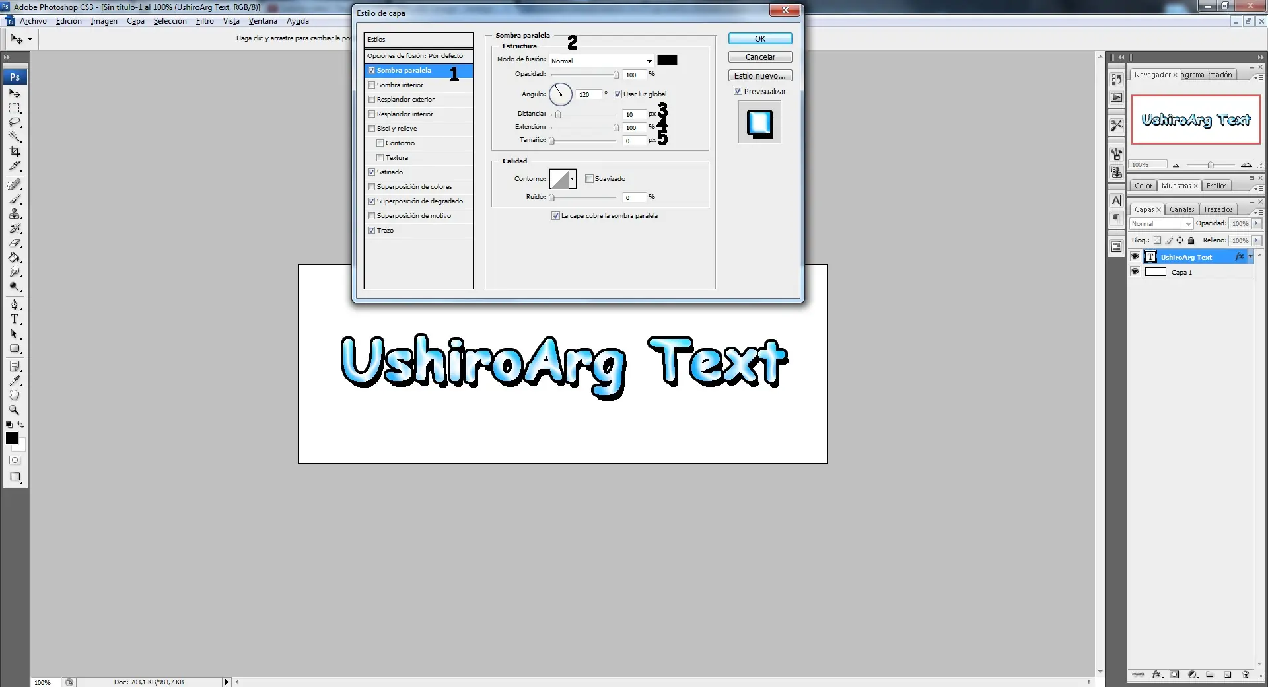The height and width of the screenshot is (687, 1268).
Task: Enable the Sombra interior checkbox
Action: click(372, 85)
